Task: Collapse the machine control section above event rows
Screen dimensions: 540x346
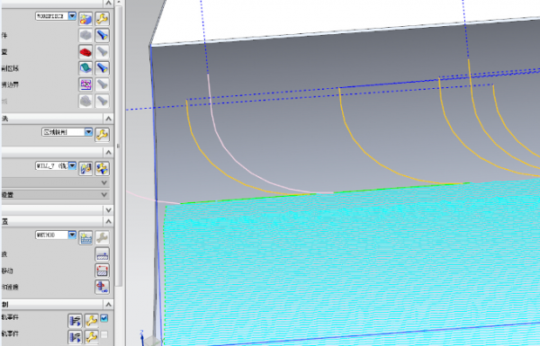Action: 109,305
